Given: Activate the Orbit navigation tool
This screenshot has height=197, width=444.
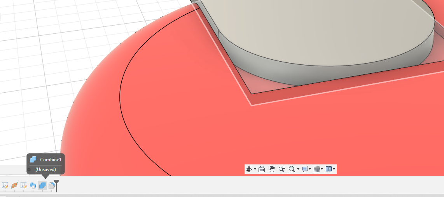Looking at the screenshot, I should click(x=249, y=169).
